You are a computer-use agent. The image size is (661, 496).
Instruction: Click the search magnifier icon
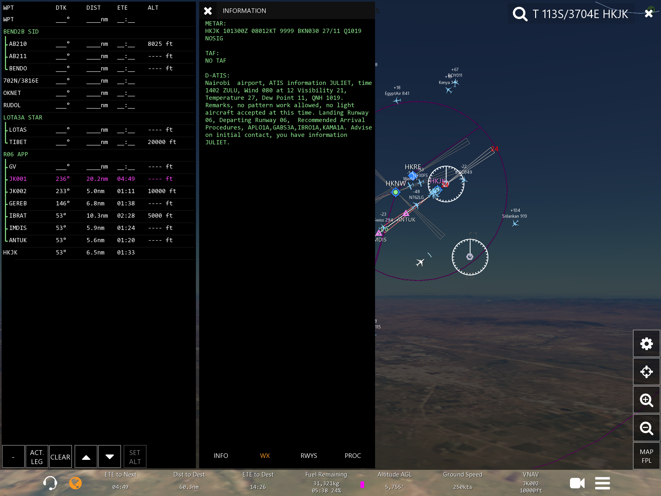[520, 14]
